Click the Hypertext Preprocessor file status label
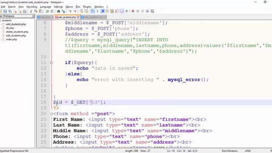Viewport: 272px width, 153px height. [x=14, y=151]
